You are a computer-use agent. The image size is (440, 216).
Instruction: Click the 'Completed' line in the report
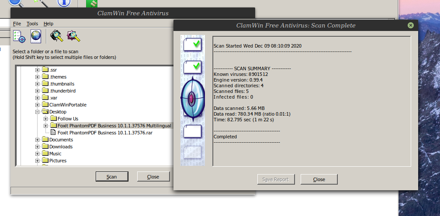point(225,137)
